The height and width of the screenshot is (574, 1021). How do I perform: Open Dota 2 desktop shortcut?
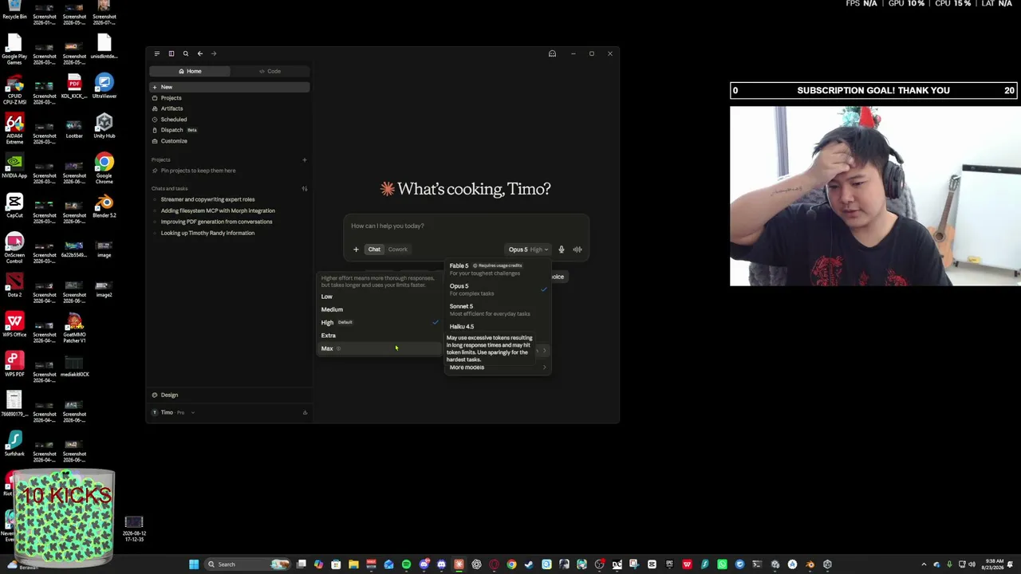pyautogui.click(x=14, y=285)
